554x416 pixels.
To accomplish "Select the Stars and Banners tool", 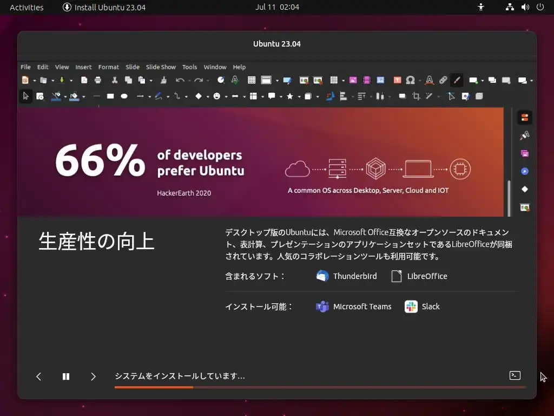I will pos(290,96).
